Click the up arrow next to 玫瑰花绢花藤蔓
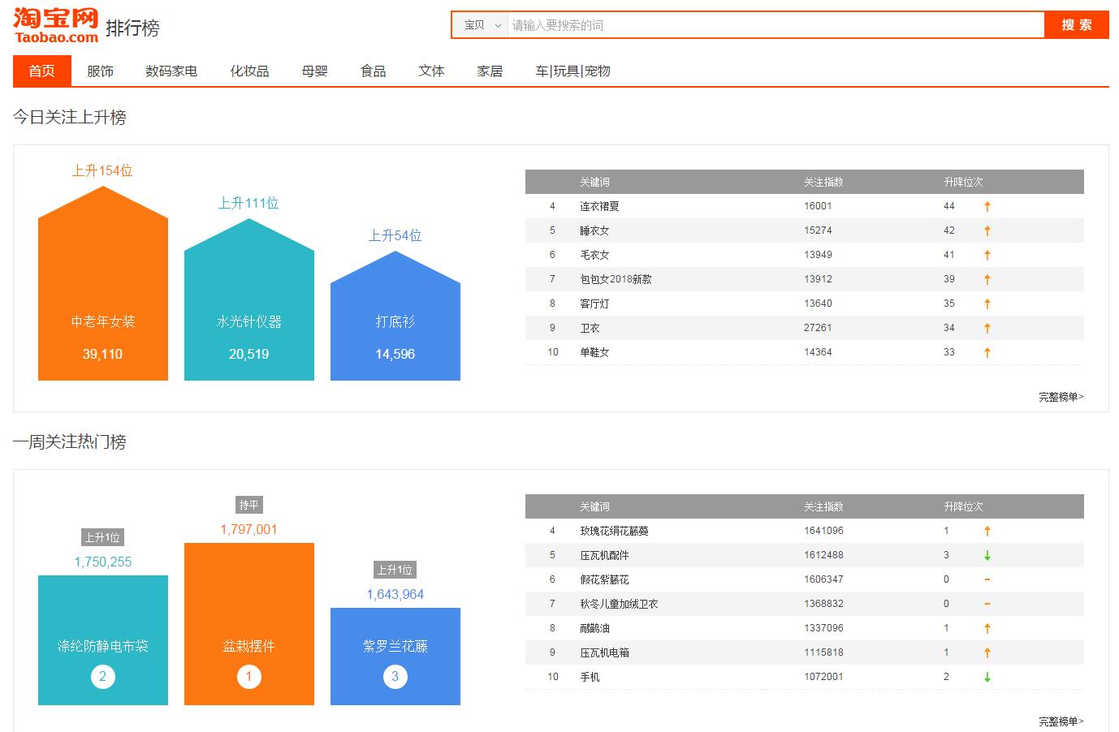The height and width of the screenshot is (732, 1119). coord(987,531)
